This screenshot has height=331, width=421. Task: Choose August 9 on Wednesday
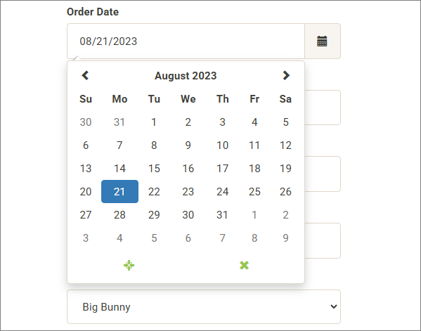coord(188,145)
